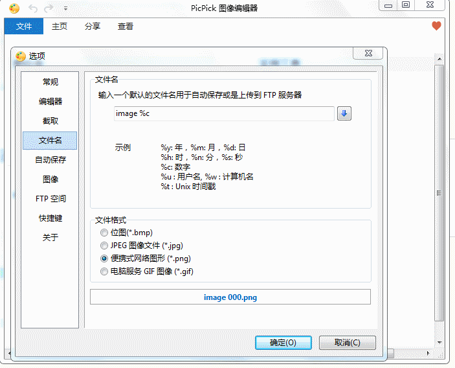Click the palette icon in 选项 dialog title
Image resolution: width=455 pixels, height=368 pixels.
[21, 56]
